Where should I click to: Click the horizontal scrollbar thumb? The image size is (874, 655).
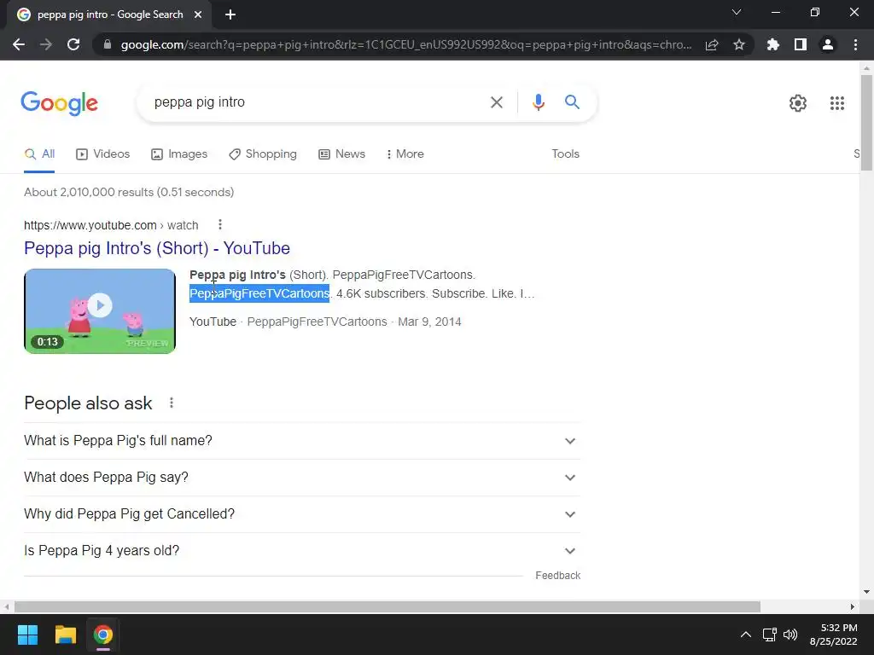(387, 606)
